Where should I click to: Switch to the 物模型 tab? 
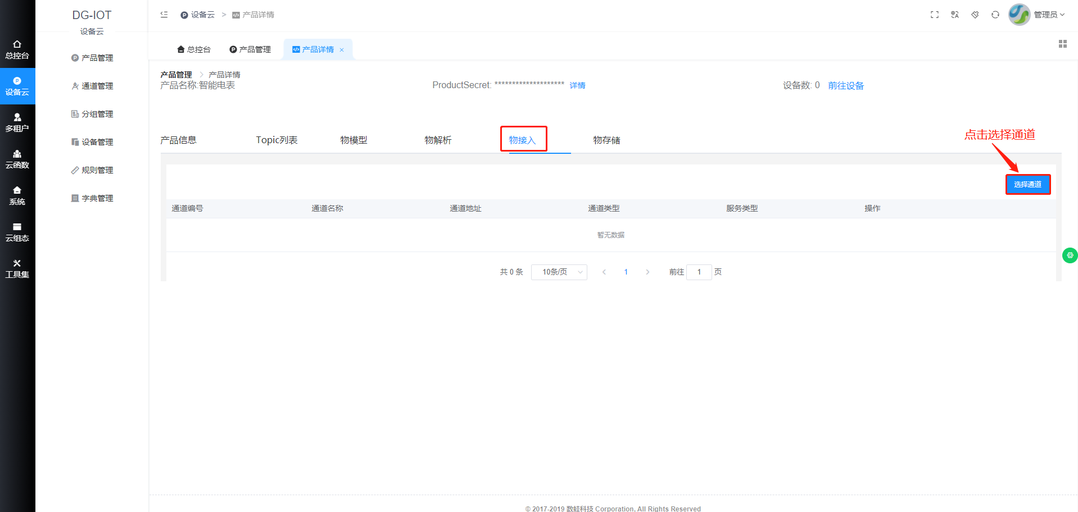pos(354,140)
